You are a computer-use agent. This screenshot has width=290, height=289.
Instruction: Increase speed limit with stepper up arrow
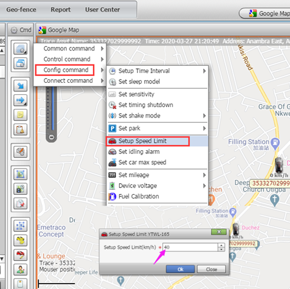[221, 245]
